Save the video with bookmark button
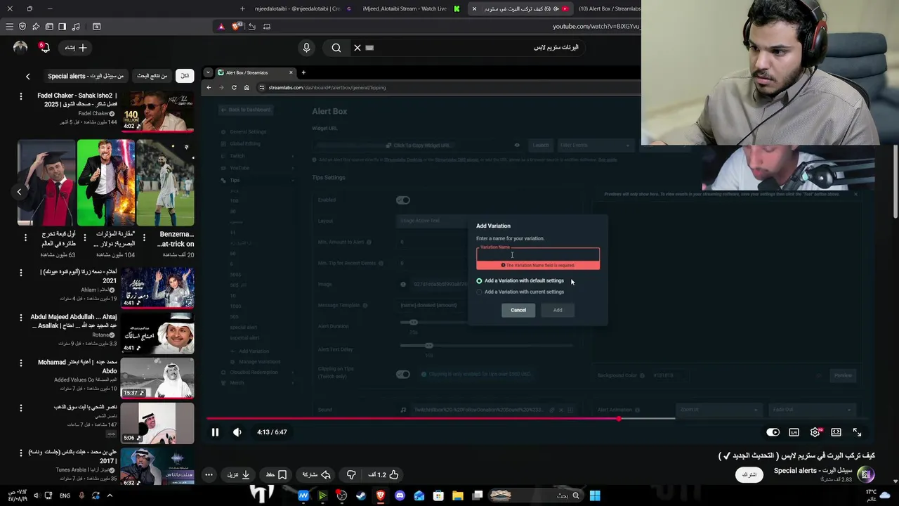The height and width of the screenshot is (506, 899). click(275, 475)
